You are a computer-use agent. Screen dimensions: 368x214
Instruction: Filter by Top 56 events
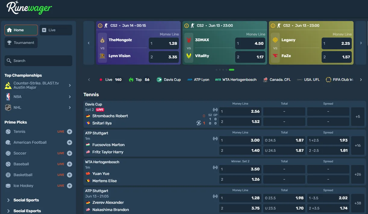(139, 80)
